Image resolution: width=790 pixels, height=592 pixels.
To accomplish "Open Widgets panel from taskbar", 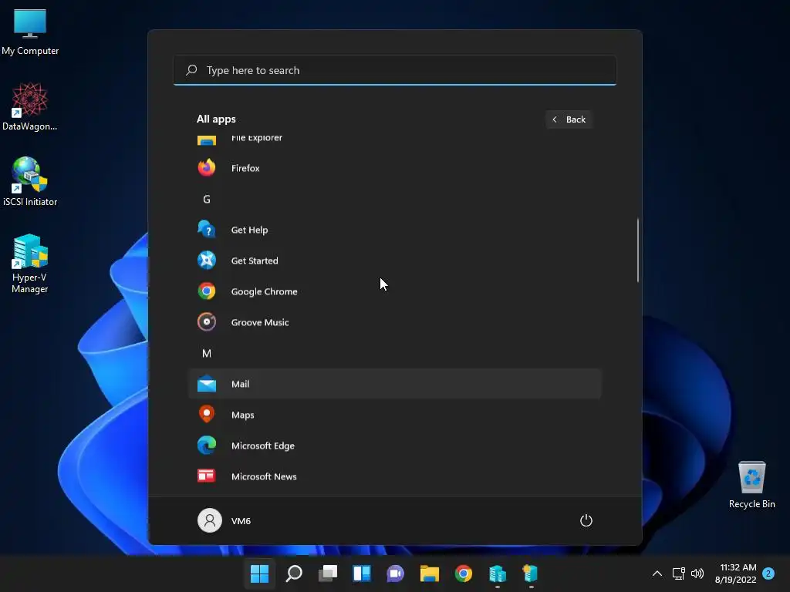I will click(x=362, y=573).
